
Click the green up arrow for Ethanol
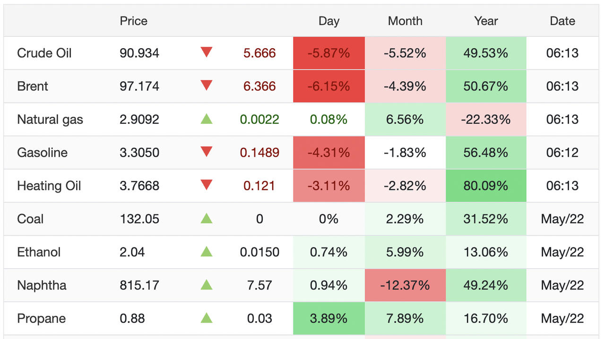coord(207,252)
